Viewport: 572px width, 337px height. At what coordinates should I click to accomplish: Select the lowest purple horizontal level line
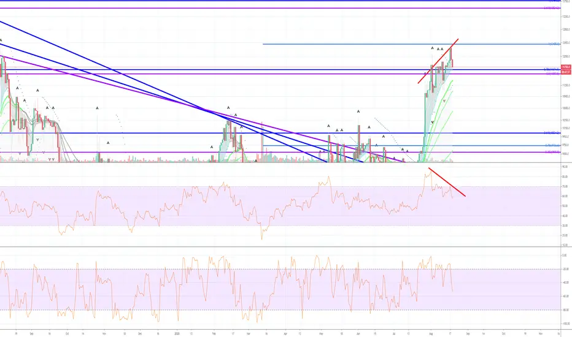click(x=280, y=153)
